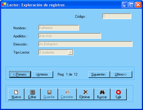Click the 'Tipo Lector:' label

22,52
